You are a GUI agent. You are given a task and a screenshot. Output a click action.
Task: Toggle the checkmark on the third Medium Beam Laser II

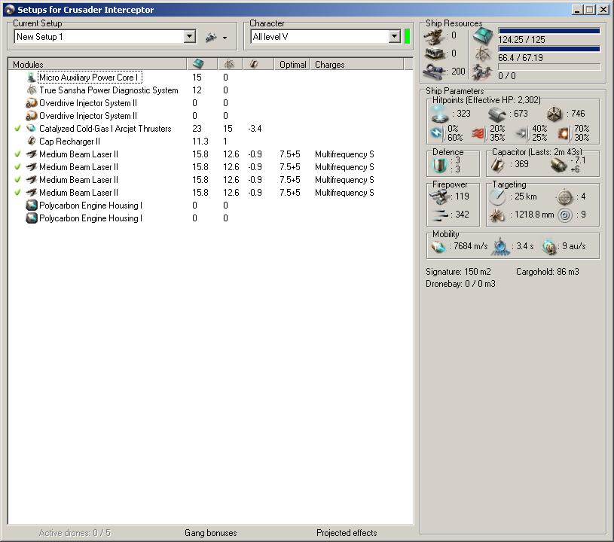click(x=17, y=180)
